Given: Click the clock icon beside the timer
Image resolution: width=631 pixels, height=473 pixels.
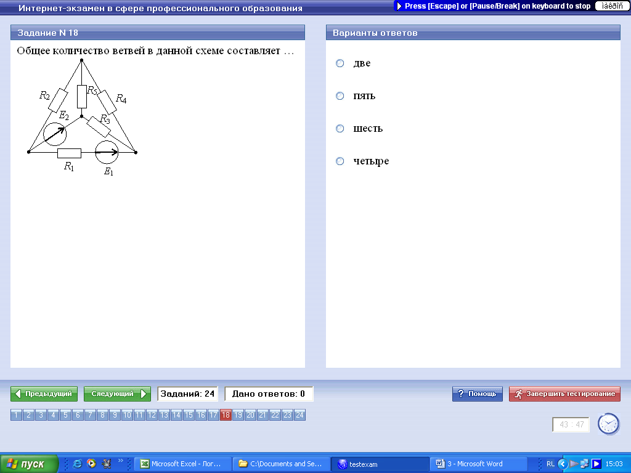Looking at the screenshot, I should click(608, 424).
